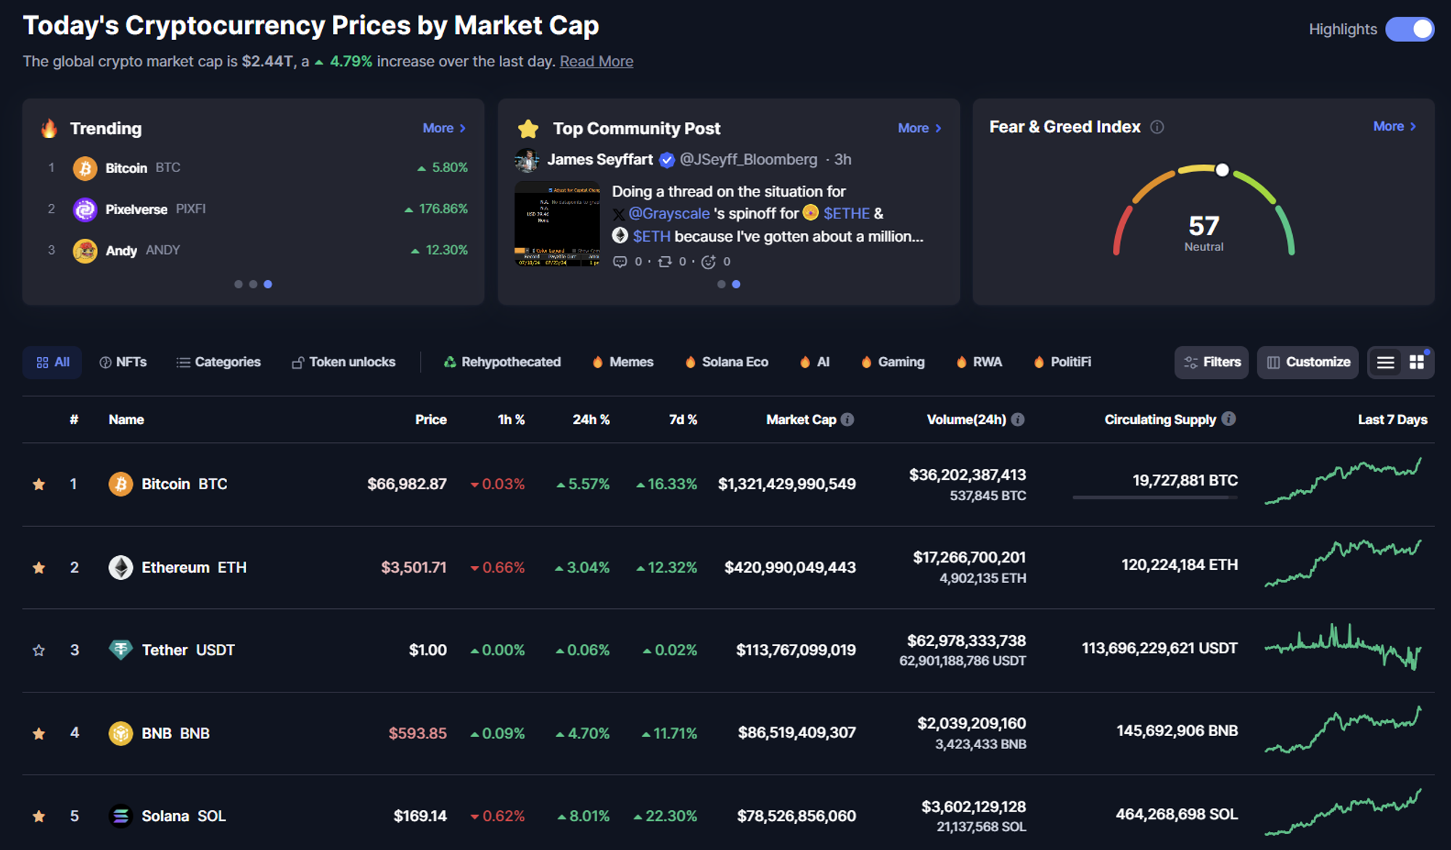Open Bitcoin's last 7 days sparkline chart
Image resolution: width=1451 pixels, height=850 pixels.
pos(1343,481)
